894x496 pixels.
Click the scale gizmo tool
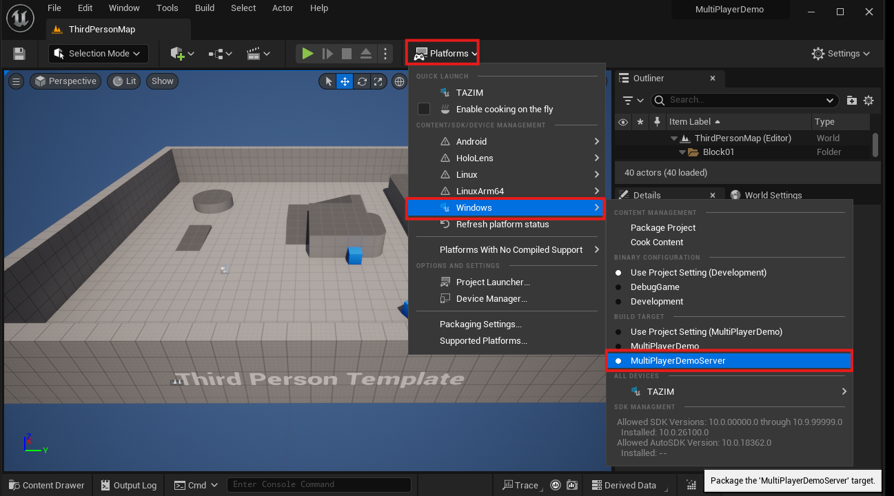point(378,81)
